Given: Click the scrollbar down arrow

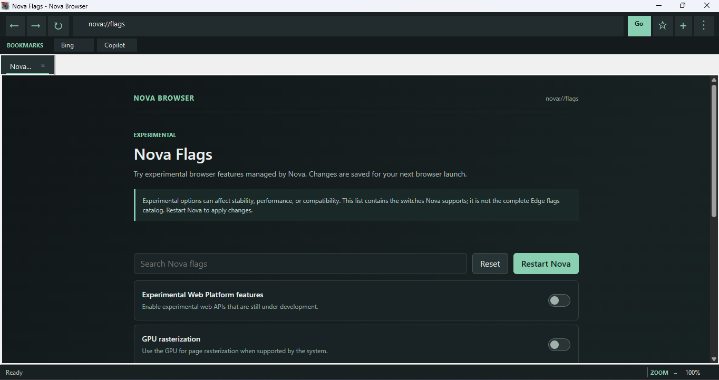Looking at the screenshot, I should [714, 359].
